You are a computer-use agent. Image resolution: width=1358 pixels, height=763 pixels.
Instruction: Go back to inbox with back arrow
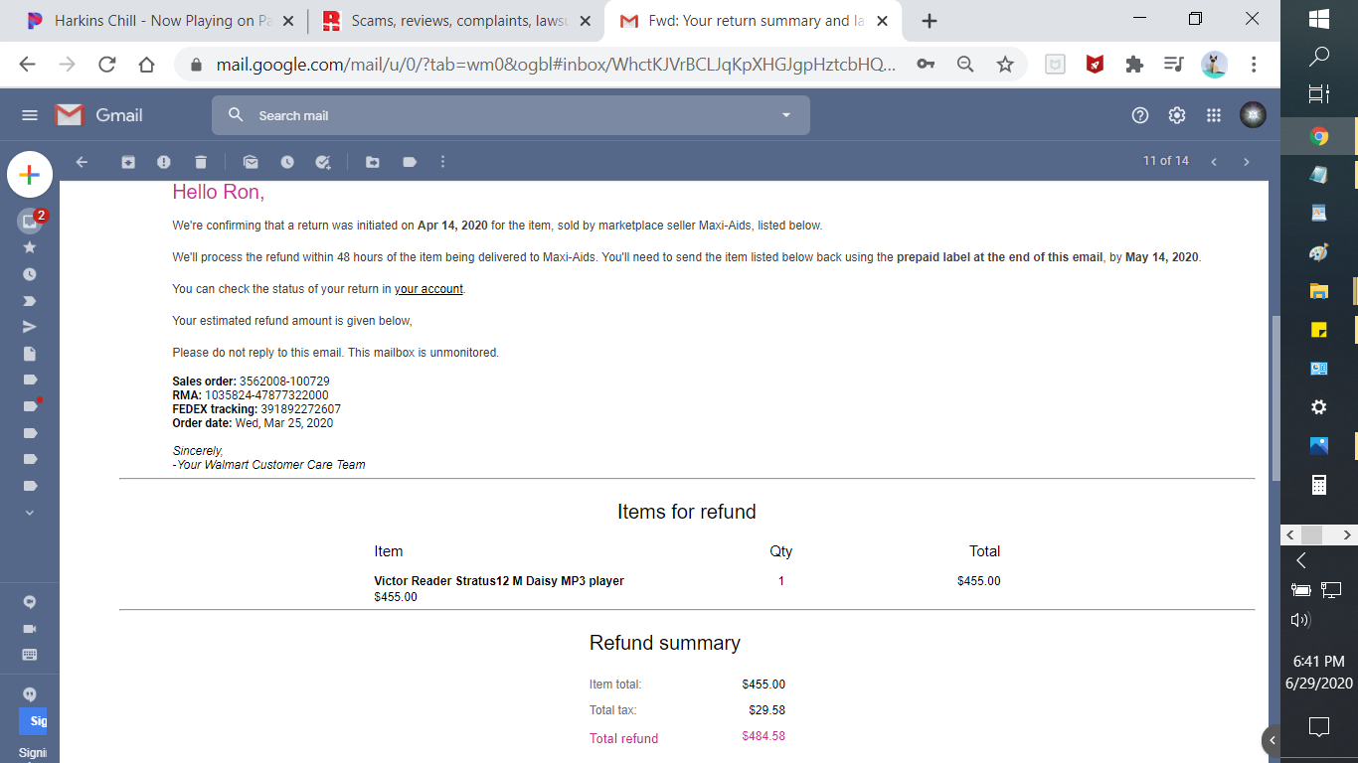point(82,162)
